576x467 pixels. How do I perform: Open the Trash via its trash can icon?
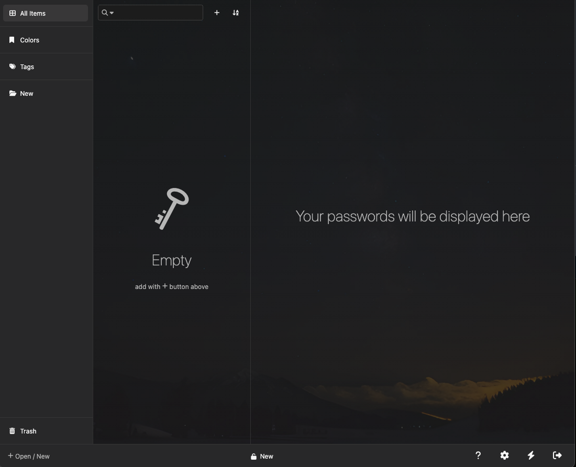[12, 431]
